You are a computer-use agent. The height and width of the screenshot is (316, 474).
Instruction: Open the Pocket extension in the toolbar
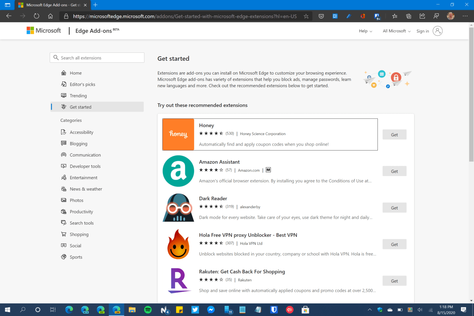point(321,16)
